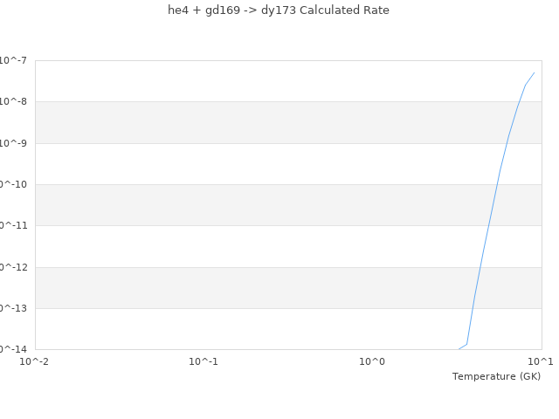Click the gray band between 10^-8 and 10^-9
559x419 pixels.
(262, 122)
